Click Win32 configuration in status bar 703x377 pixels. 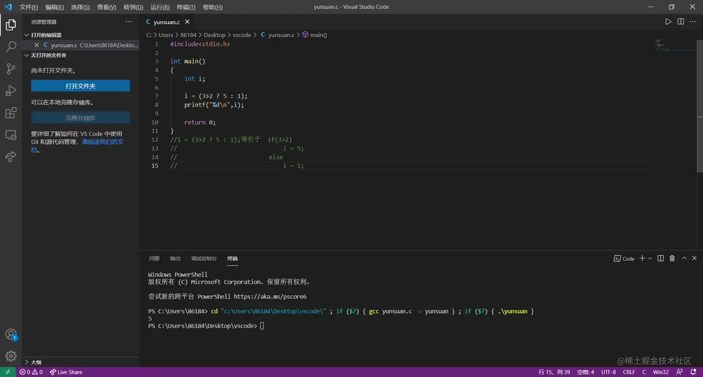click(661, 372)
